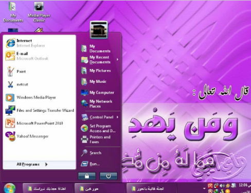Screen dimensions: 251x193
Task: Expand My Recent Documents submenu arrow
Action: [117, 60]
